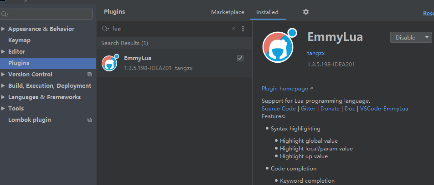Image resolution: width=434 pixels, height=185 pixels.
Task: Open the Disable button dropdown arrow
Action: (x=427, y=37)
